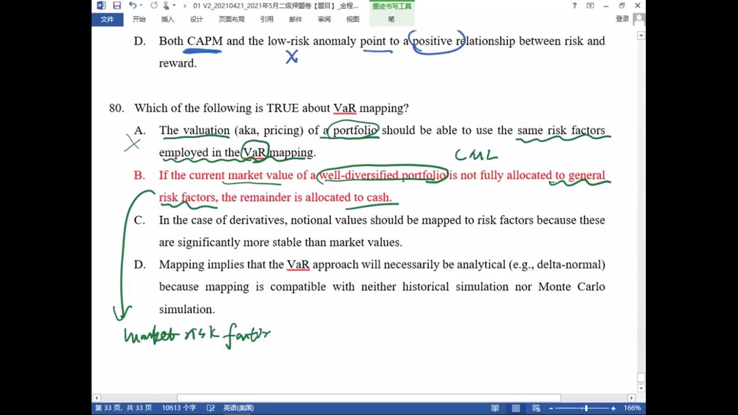Switch to the 插入 (Insert) ribbon tab
The width and height of the screenshot is (738, 415).
coord(168,19)
